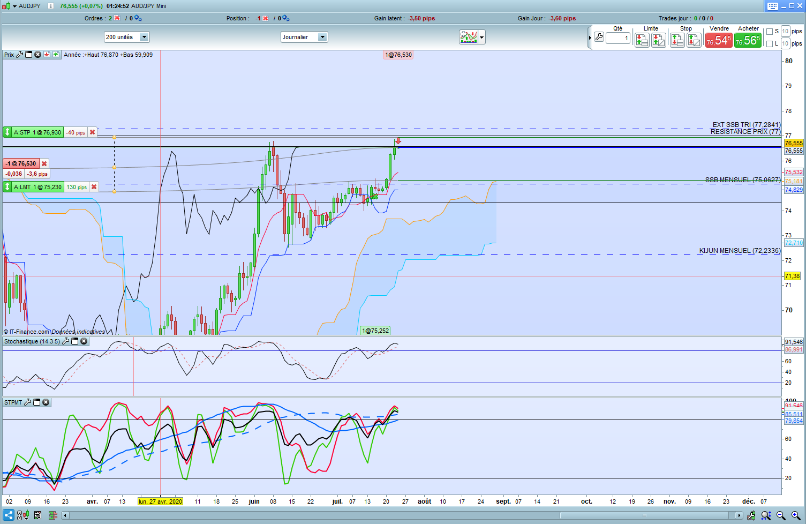806x524 pixels.
Task: Click first Limite order icon
Action: (642, 40)
